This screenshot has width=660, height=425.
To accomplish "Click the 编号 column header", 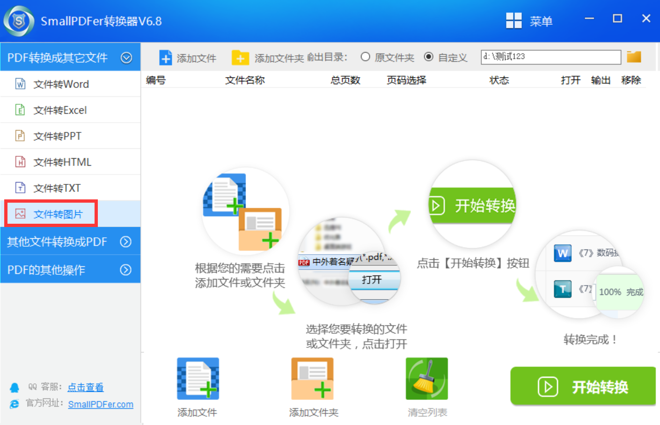I will [x=156, y=80].
